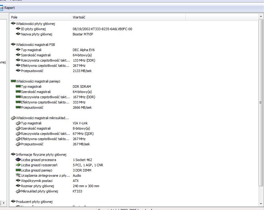Click chip icon beside Mikroukład płyty głównej

pos(18,191)
